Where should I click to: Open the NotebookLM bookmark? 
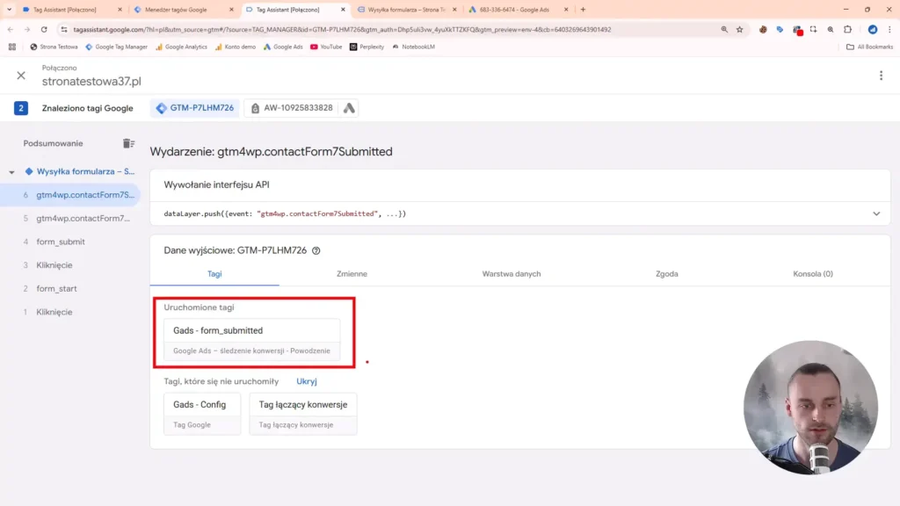pyautogui.click(x=413, y=47)
